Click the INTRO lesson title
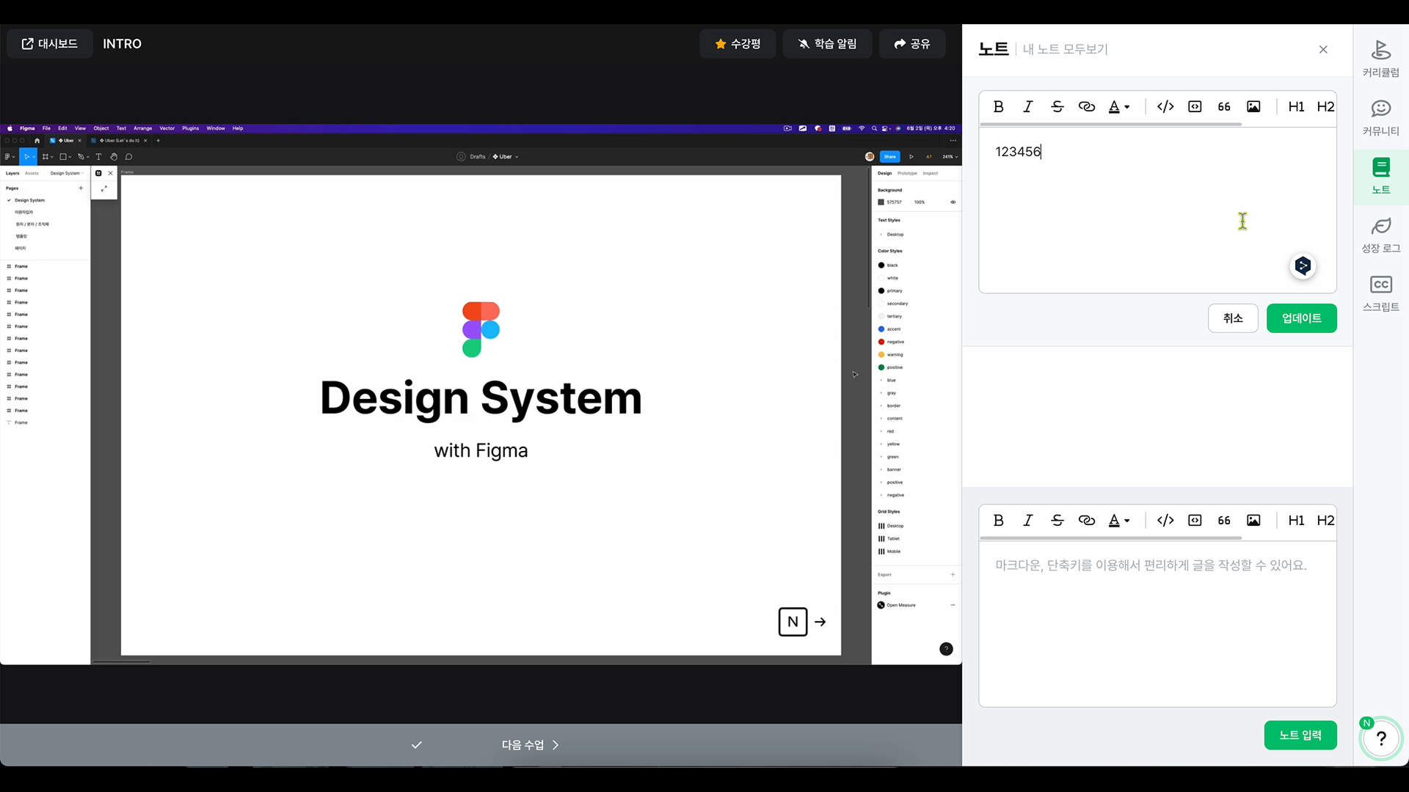Screen dimensions: 1409x792 pos(122,44)
